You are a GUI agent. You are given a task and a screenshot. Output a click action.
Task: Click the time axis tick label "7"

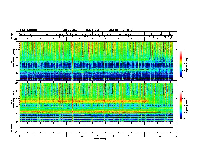[x=129, y=136]
